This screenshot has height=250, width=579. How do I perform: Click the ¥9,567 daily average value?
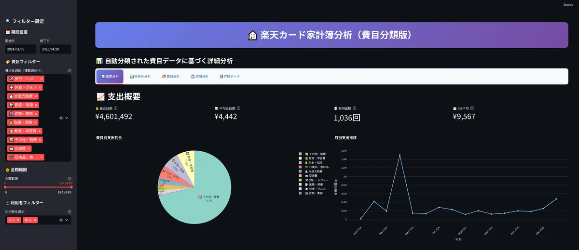pyautogui.click(x=464, y=117)
